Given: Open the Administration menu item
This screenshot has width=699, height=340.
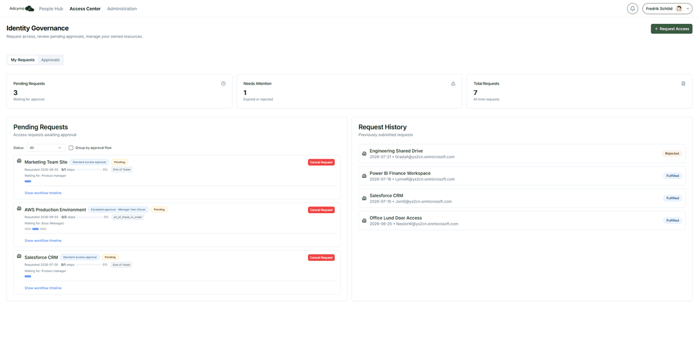Looking at the screenshot, I should coord(122,9).
